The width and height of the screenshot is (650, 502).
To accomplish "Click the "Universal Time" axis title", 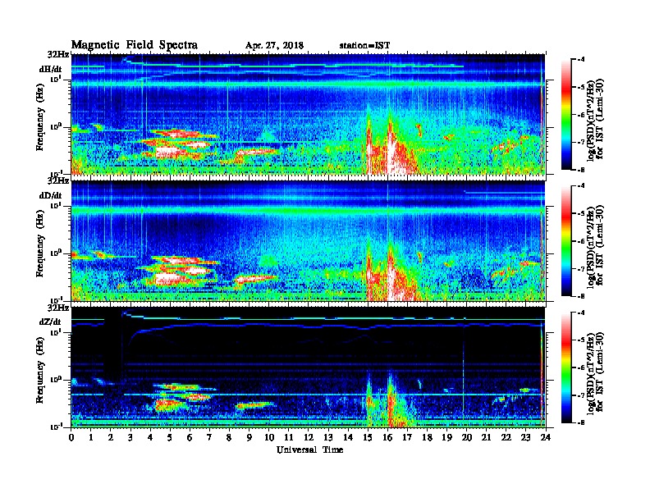I will click(x=309, y=450).
